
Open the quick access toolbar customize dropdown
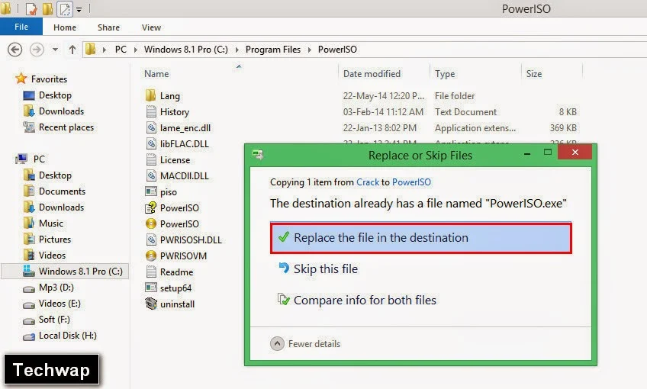tap(79, 9)
